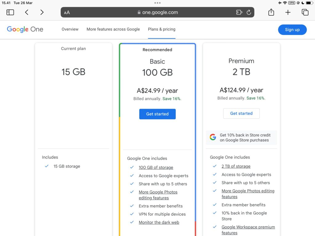The width and height of the screenshot is (315, 236).
Task: Click the 15 GB current plan heading
Action: [x=73, y=72]
